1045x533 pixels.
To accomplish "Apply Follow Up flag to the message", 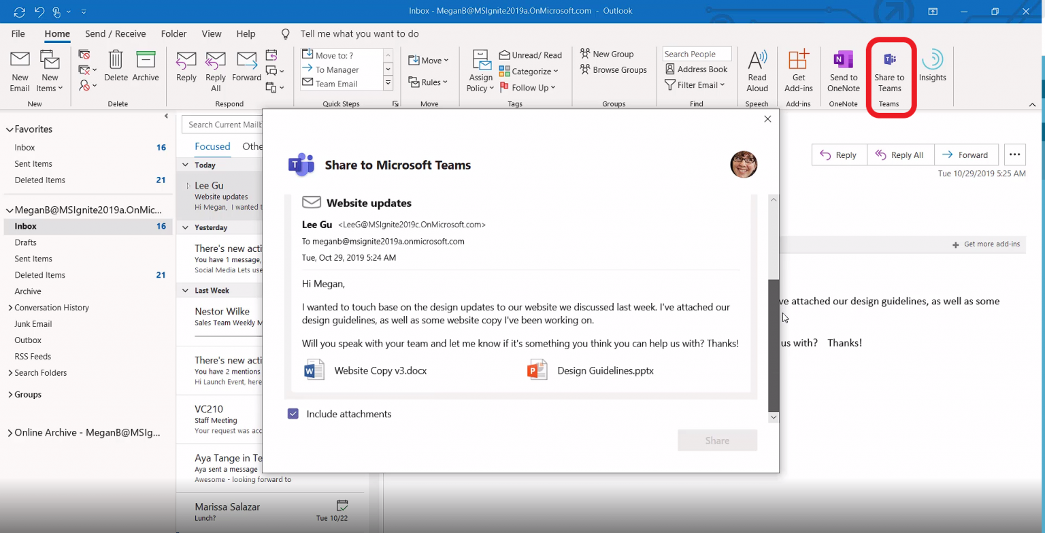I will 528,87.
